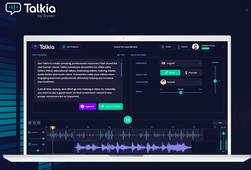Click the Pitch slider handle
Viewport: 251px width, 170px height.
tap(215, 81)
